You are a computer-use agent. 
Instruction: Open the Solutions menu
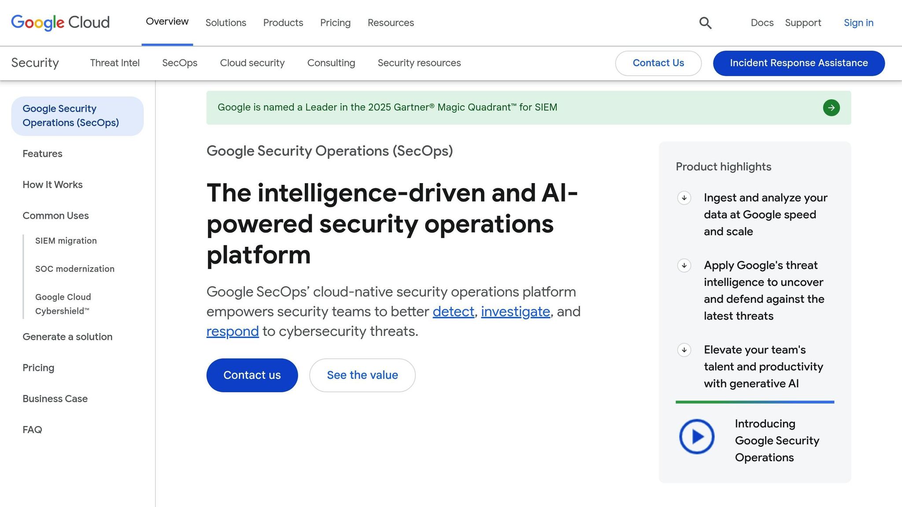pyautogui.click(x=225, y=23)
